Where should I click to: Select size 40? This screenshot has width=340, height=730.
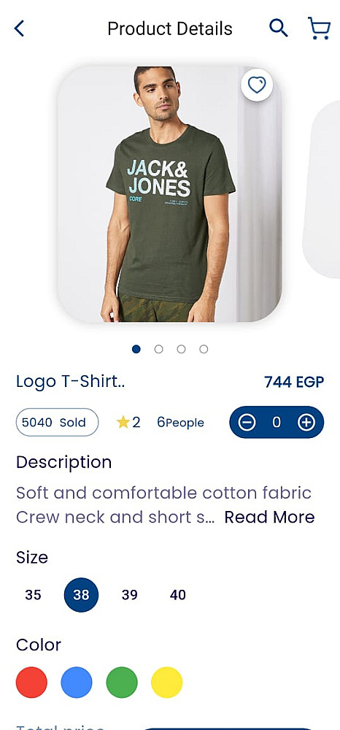pyautogui.click(x=178, y=595)
